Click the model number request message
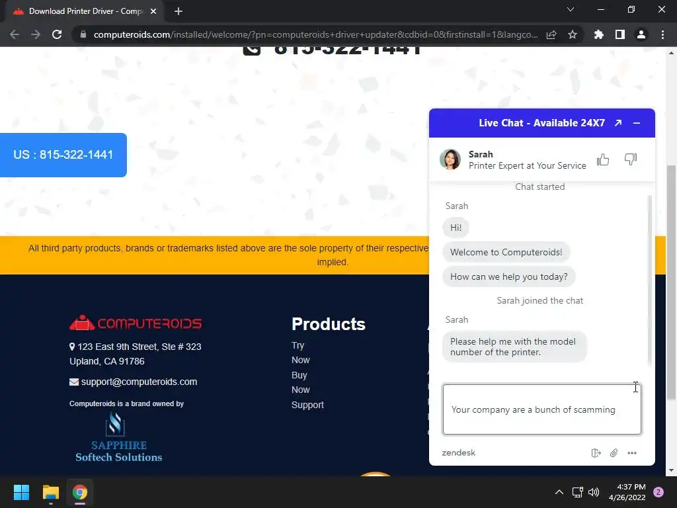Image resolution: width=677 pixels, height=508 pixels. [514, 347]
